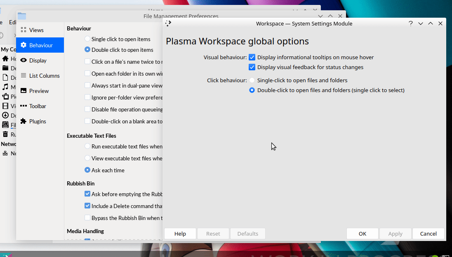Select the Behaviour gear icon in sidebar
The image size is (452, 257).
pyautogui.click(x=24, y=45)
